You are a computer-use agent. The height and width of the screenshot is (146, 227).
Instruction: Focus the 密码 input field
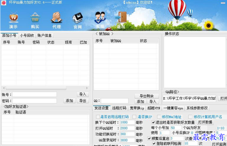35,101
